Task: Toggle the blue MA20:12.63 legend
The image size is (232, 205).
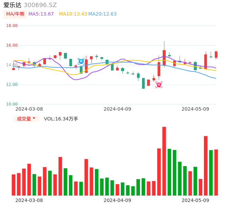Action: [102, 14]
